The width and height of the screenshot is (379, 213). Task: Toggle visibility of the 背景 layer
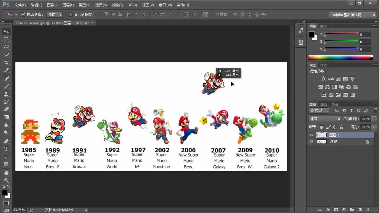click(x=311, y=141)
